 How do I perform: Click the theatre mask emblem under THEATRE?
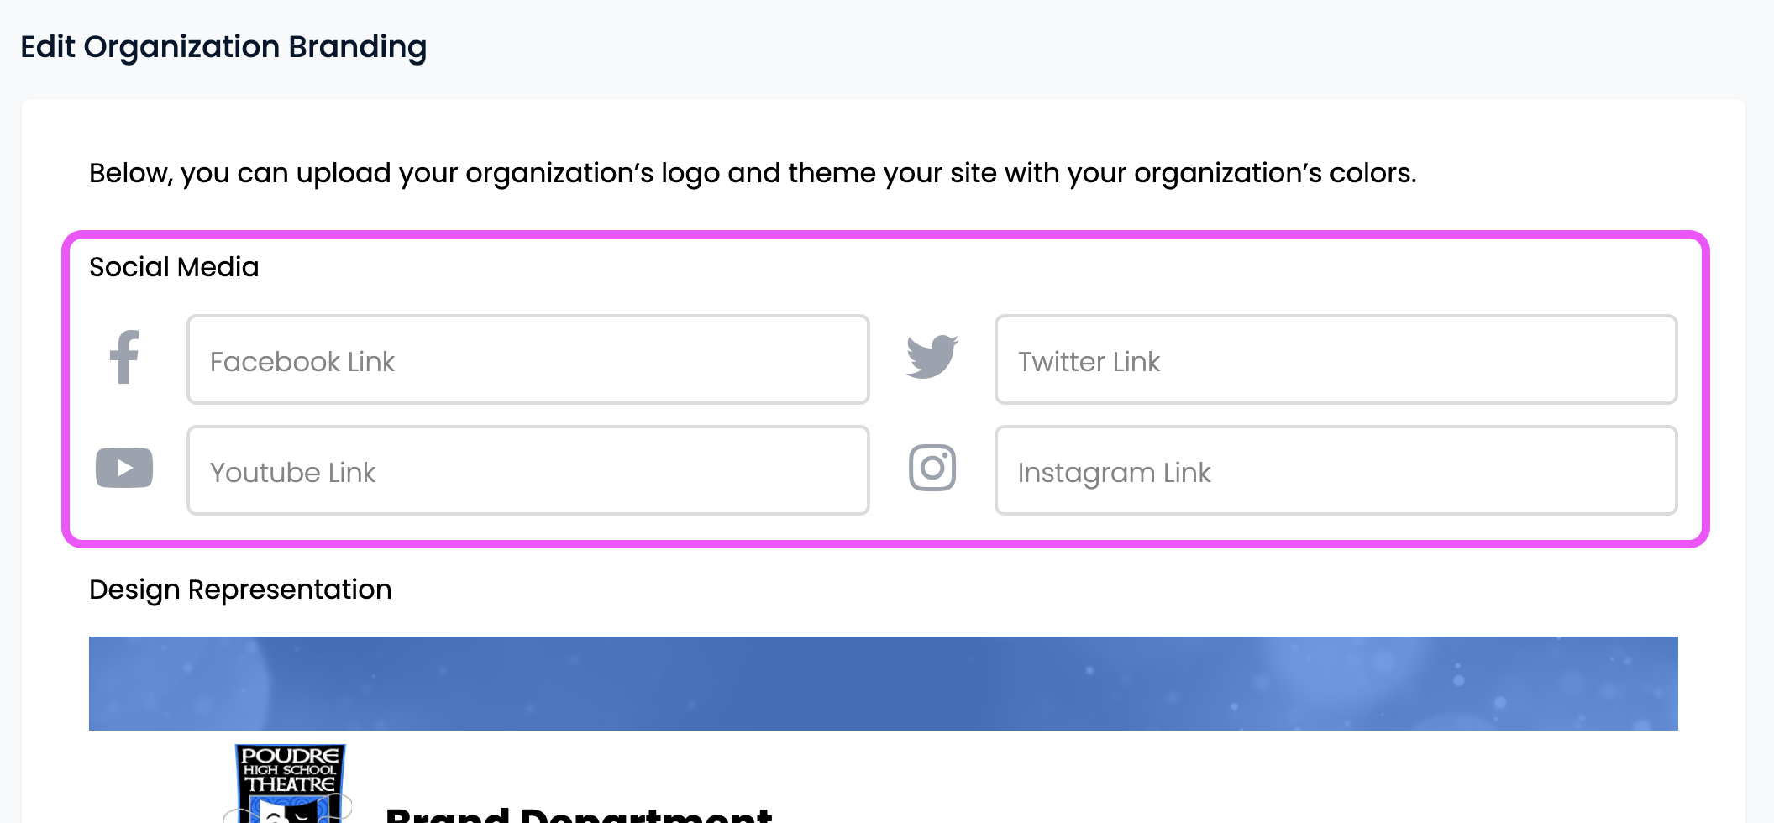coord(290,810)
